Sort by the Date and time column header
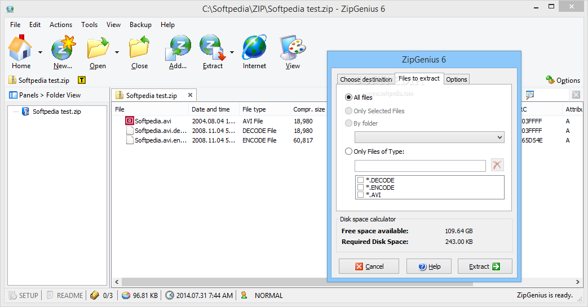The image size is (588, 307). pyautogui.click(x=214, y=109)
